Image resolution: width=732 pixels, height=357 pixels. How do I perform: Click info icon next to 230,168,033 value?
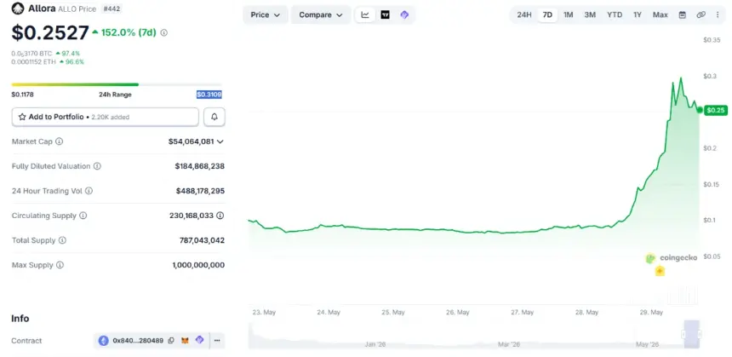point(220,216)
